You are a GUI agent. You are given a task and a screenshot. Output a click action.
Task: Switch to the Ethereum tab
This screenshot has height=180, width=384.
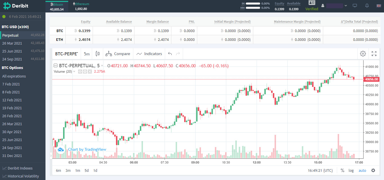coord(81,6)
